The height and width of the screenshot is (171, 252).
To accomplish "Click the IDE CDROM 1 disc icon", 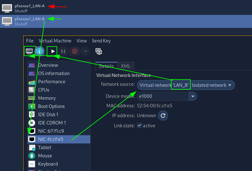I will (x=32, y=123).
